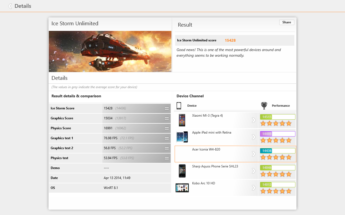Click the Ice Storm Unlimited title
Viewport: 345px width, 215px height.
click(x=75, y=23)
